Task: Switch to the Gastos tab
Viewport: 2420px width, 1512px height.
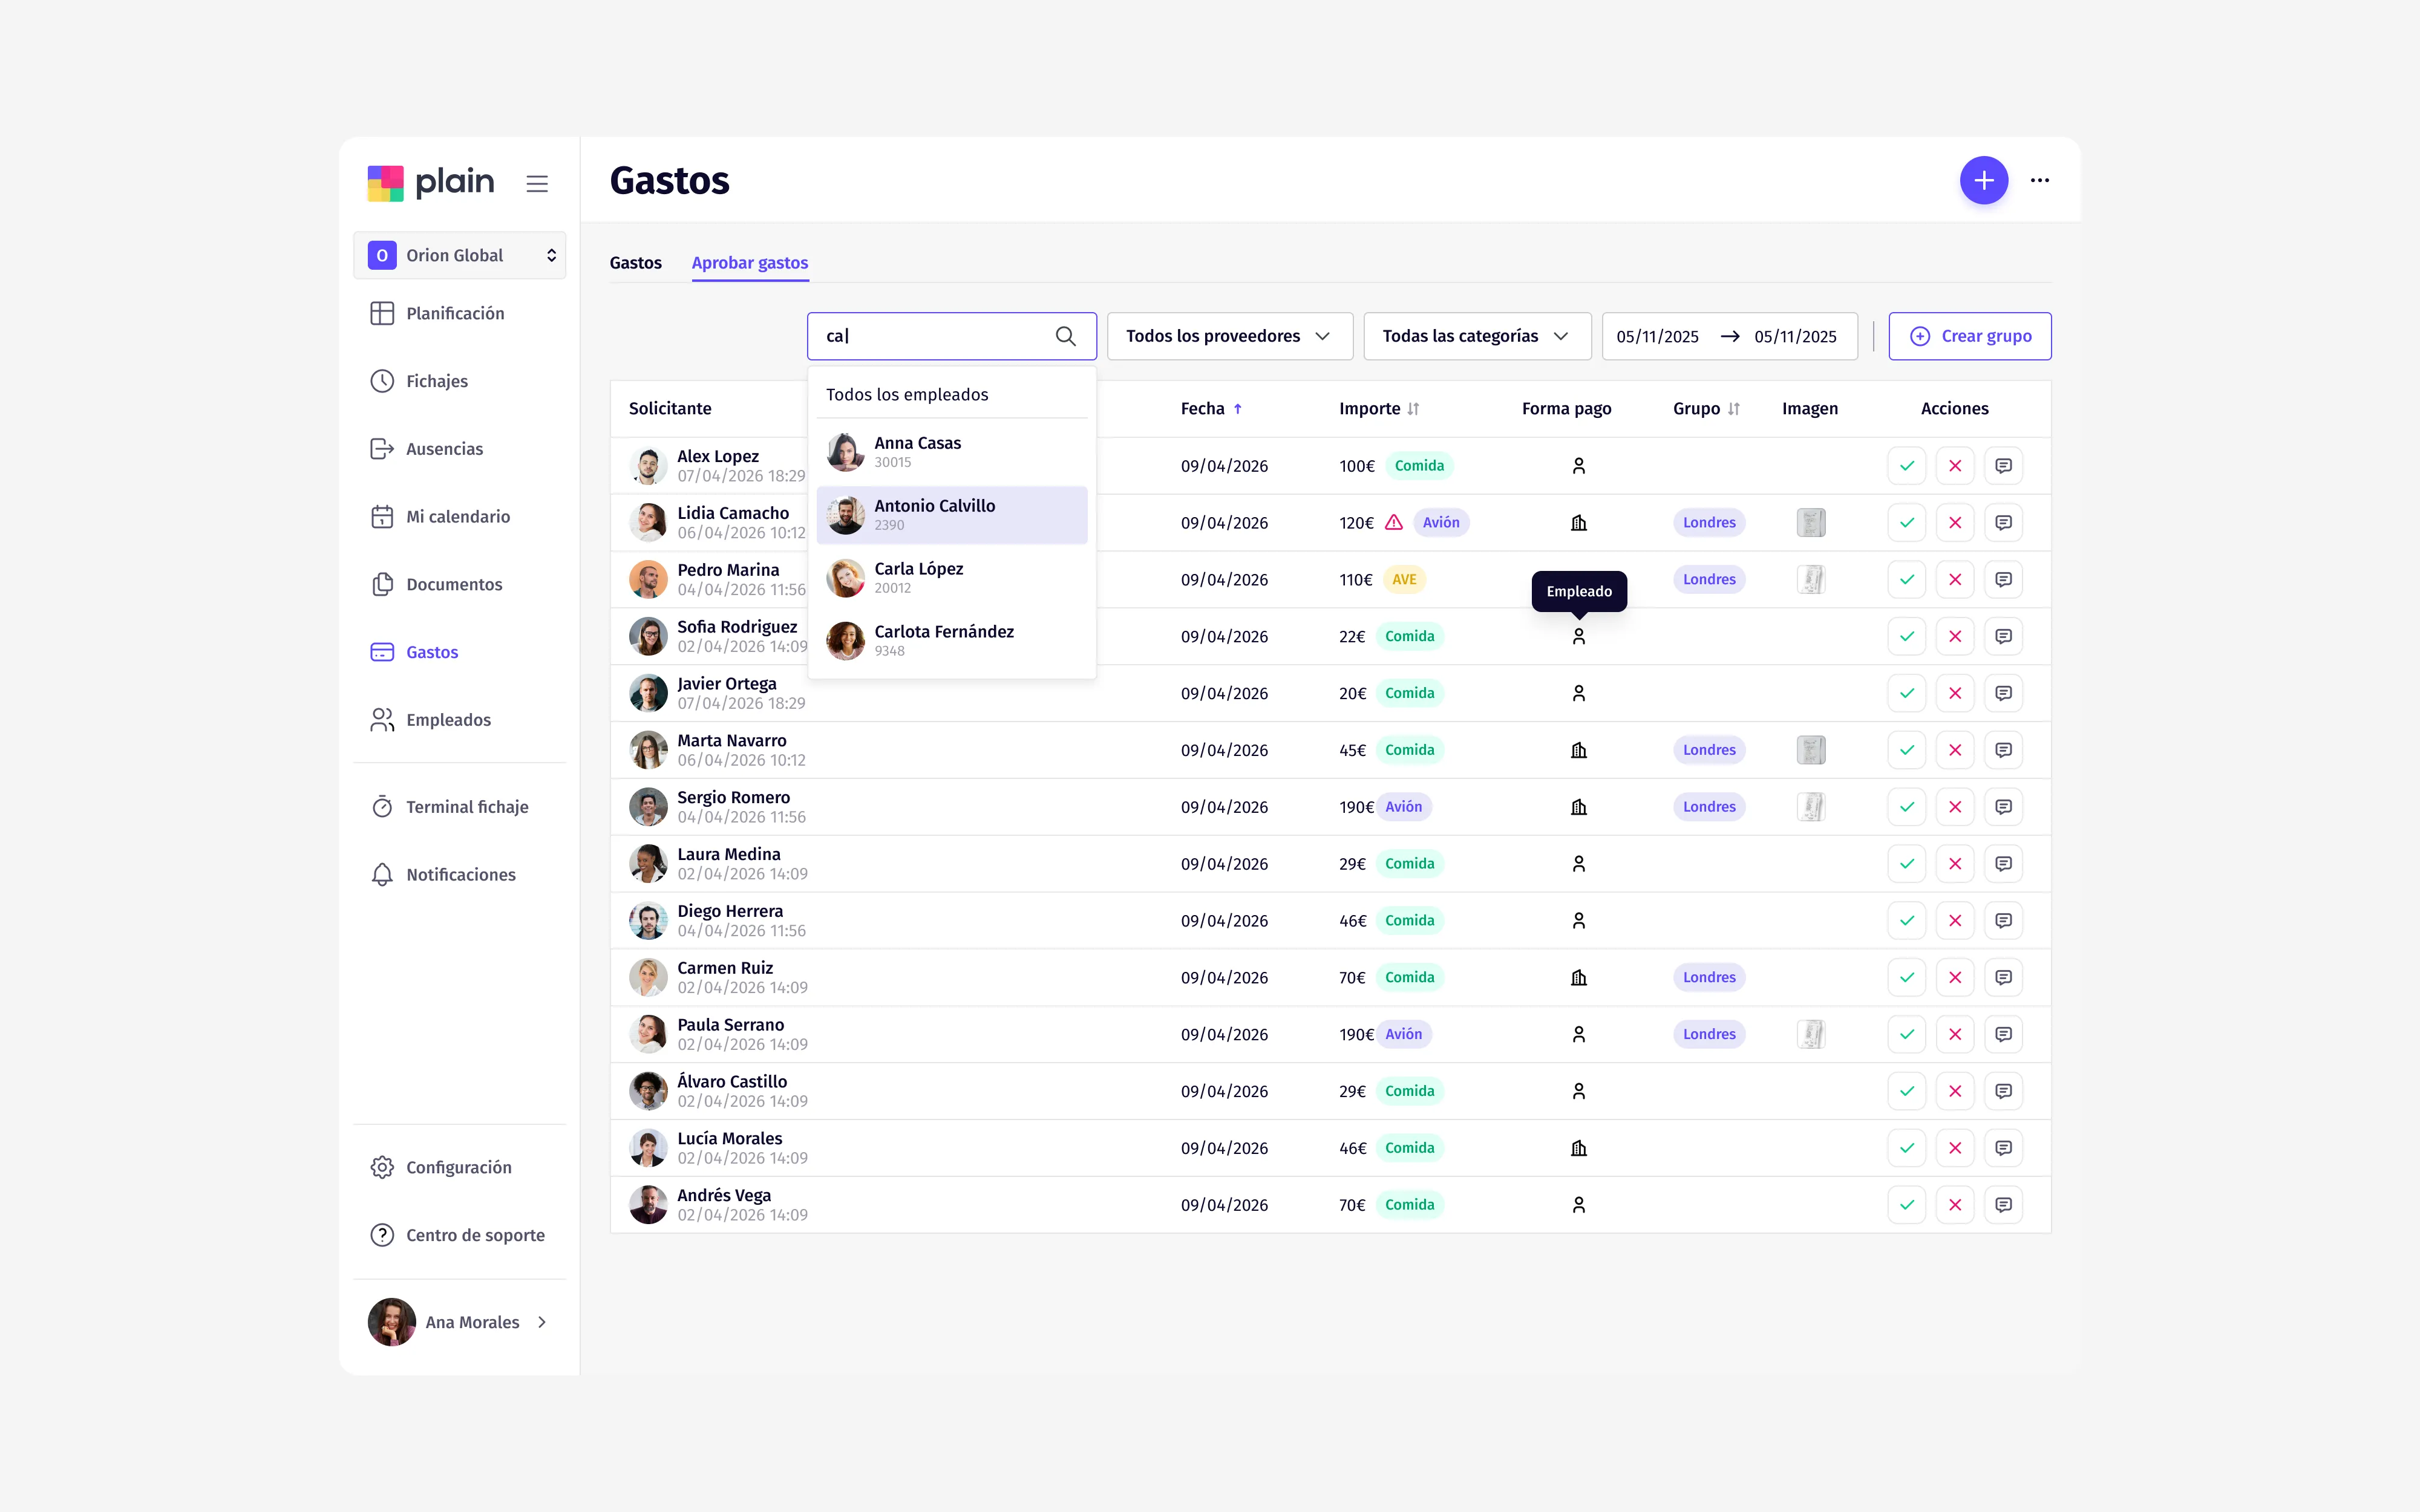Action: 636,263
